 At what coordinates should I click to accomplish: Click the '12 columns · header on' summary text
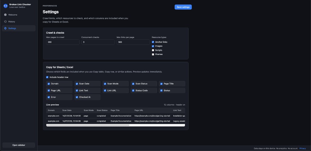(174, 105)
